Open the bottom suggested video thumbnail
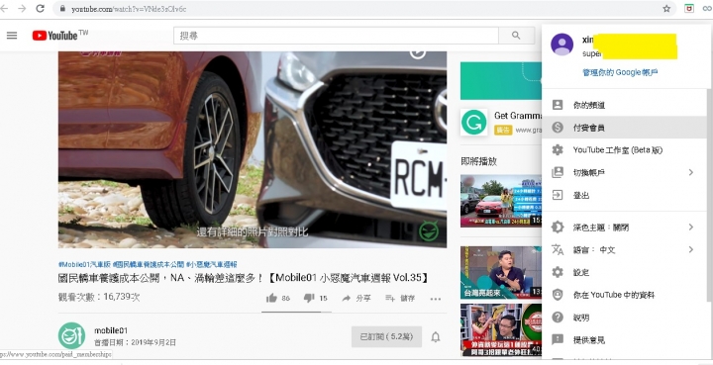 [x=501, y=330]
